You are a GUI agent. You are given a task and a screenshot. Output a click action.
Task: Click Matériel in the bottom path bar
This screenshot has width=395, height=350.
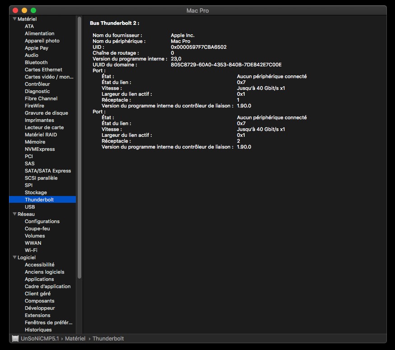coord(75,338)
